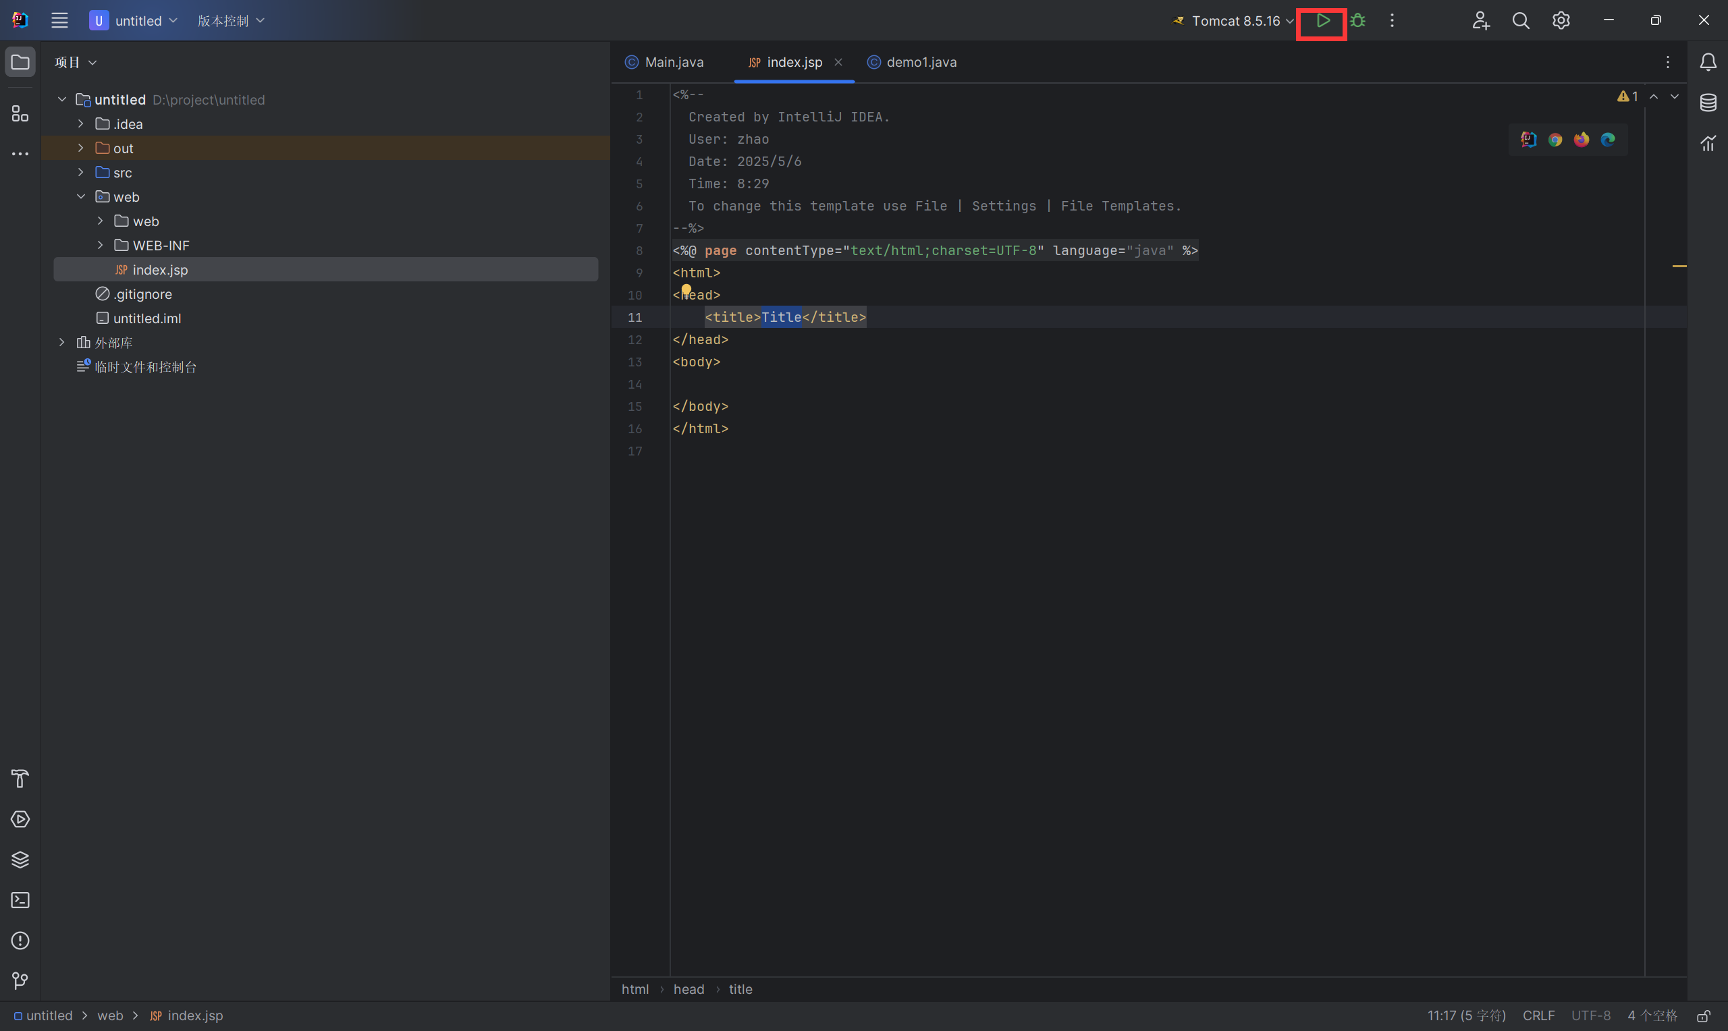Open page in Firefox browser

pyautogui.click(x=1582, y=140)
